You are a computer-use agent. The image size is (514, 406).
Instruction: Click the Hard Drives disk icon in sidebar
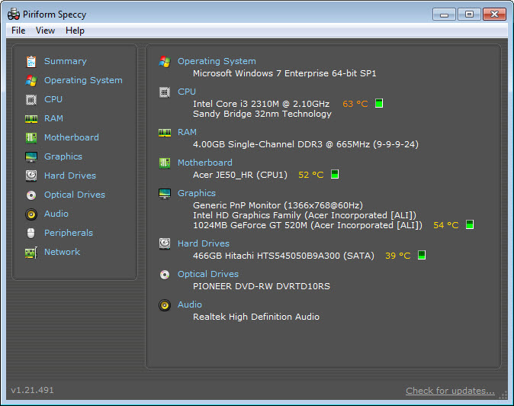[x=31, y=176]
